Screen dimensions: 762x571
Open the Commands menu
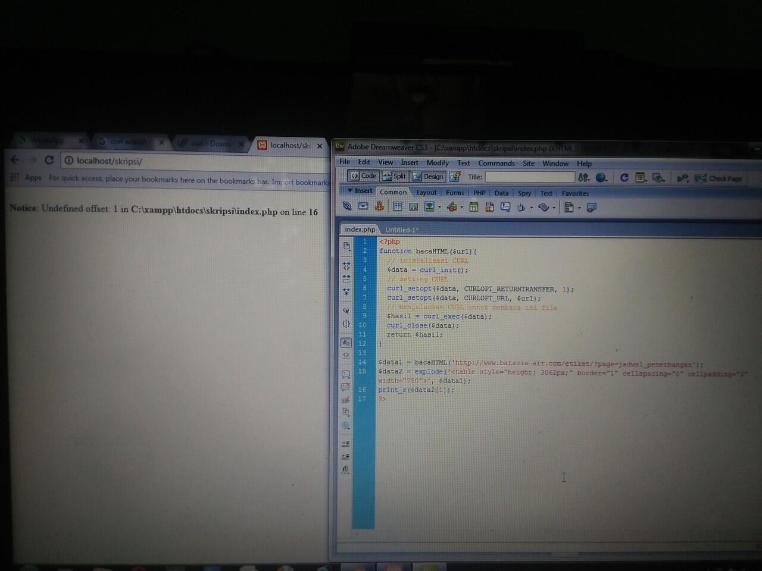click(x=496, y=164)
